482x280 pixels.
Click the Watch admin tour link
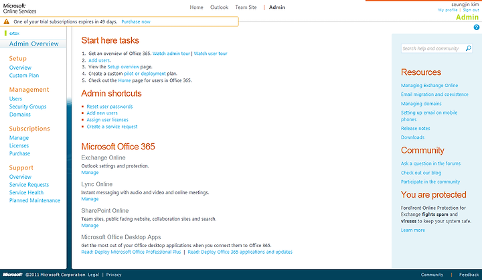171,54
